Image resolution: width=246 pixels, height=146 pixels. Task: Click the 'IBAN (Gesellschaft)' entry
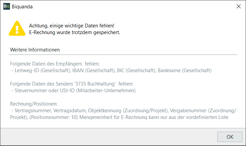pyautogui.click(x=93, y=70)
